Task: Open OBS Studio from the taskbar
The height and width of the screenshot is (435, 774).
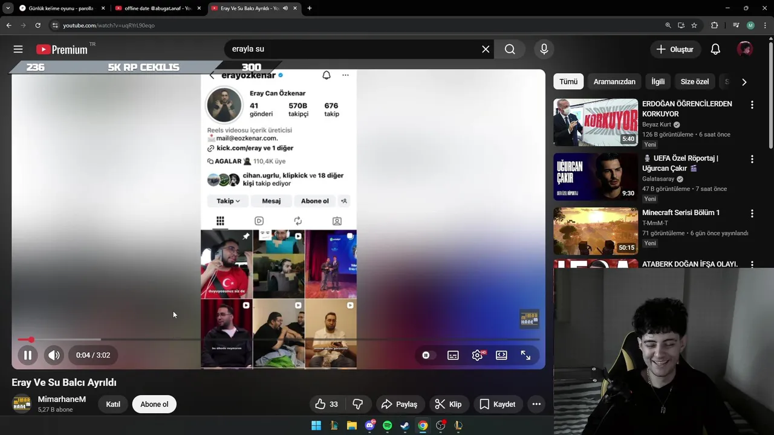Action: coord(440,425)
